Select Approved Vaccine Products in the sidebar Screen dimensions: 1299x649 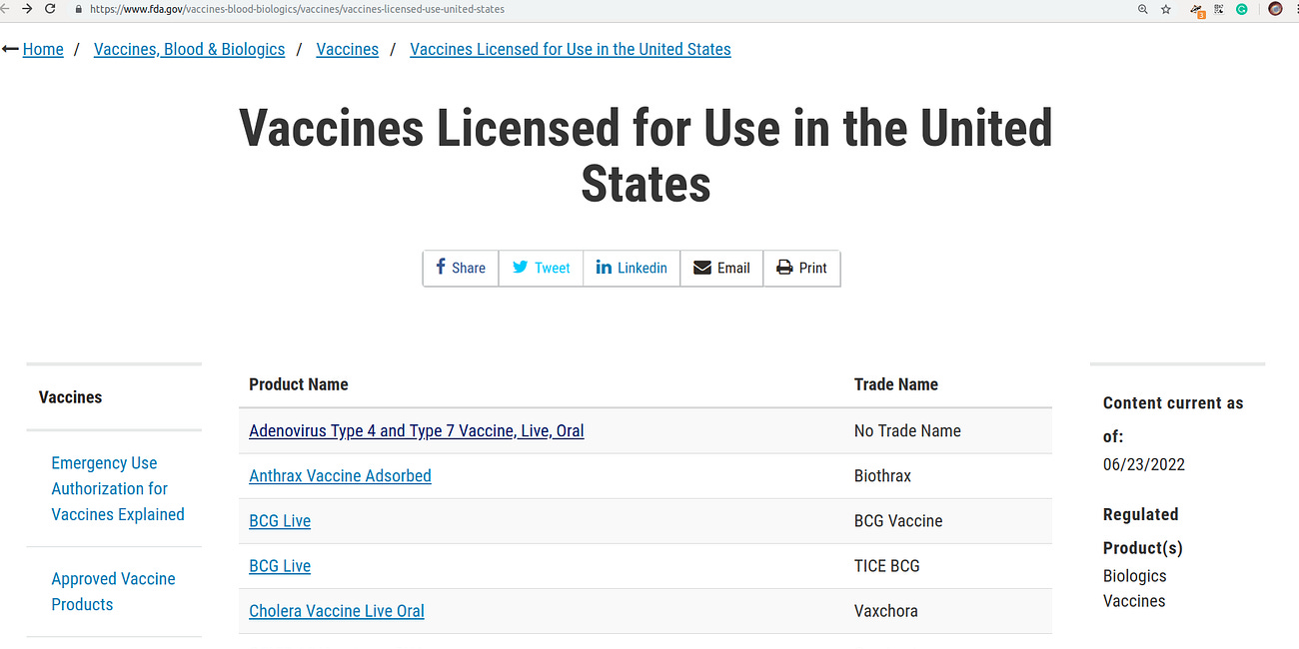tap(113, 591)
